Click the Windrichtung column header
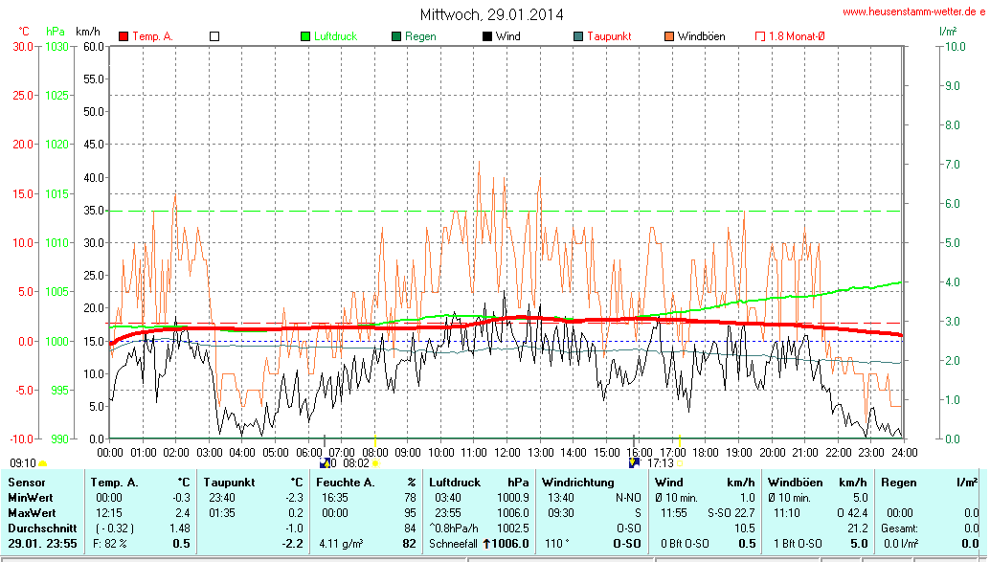The image size is (990, 562). tap(577, 483)
